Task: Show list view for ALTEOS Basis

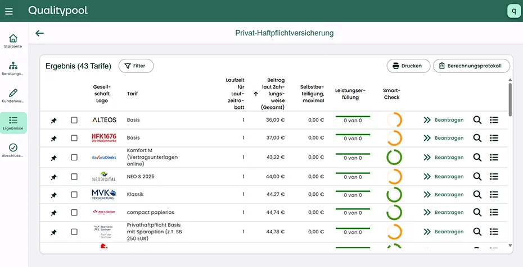Action: (x=494, y=120)
